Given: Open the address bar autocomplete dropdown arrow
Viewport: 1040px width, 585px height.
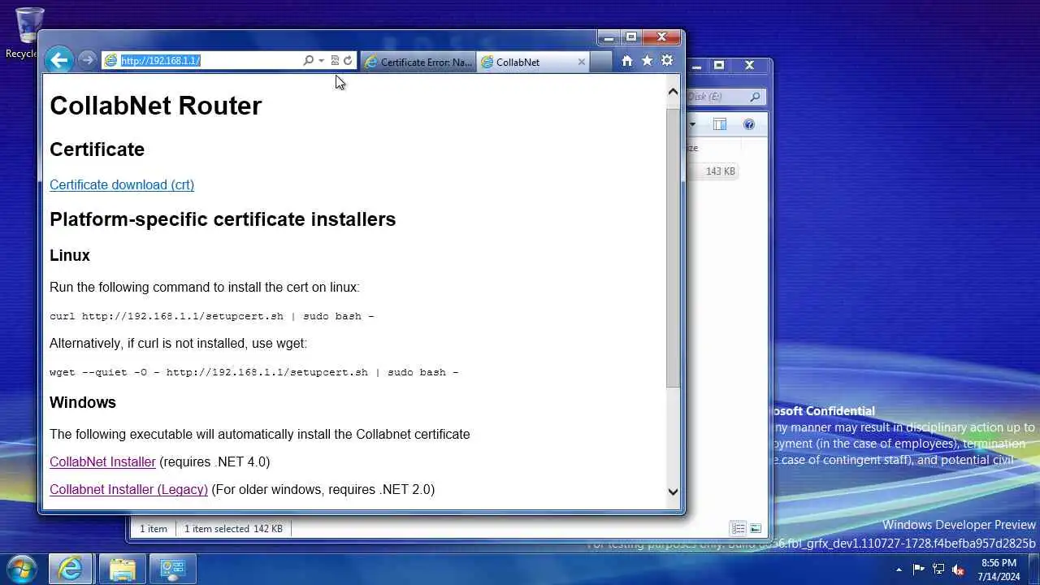Looking at the screenshot, I should click(321, 61).
